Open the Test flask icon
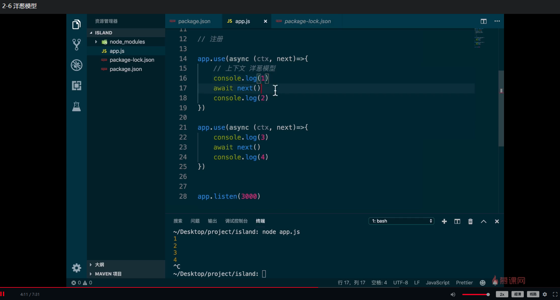560x300 pixels. 76,106
